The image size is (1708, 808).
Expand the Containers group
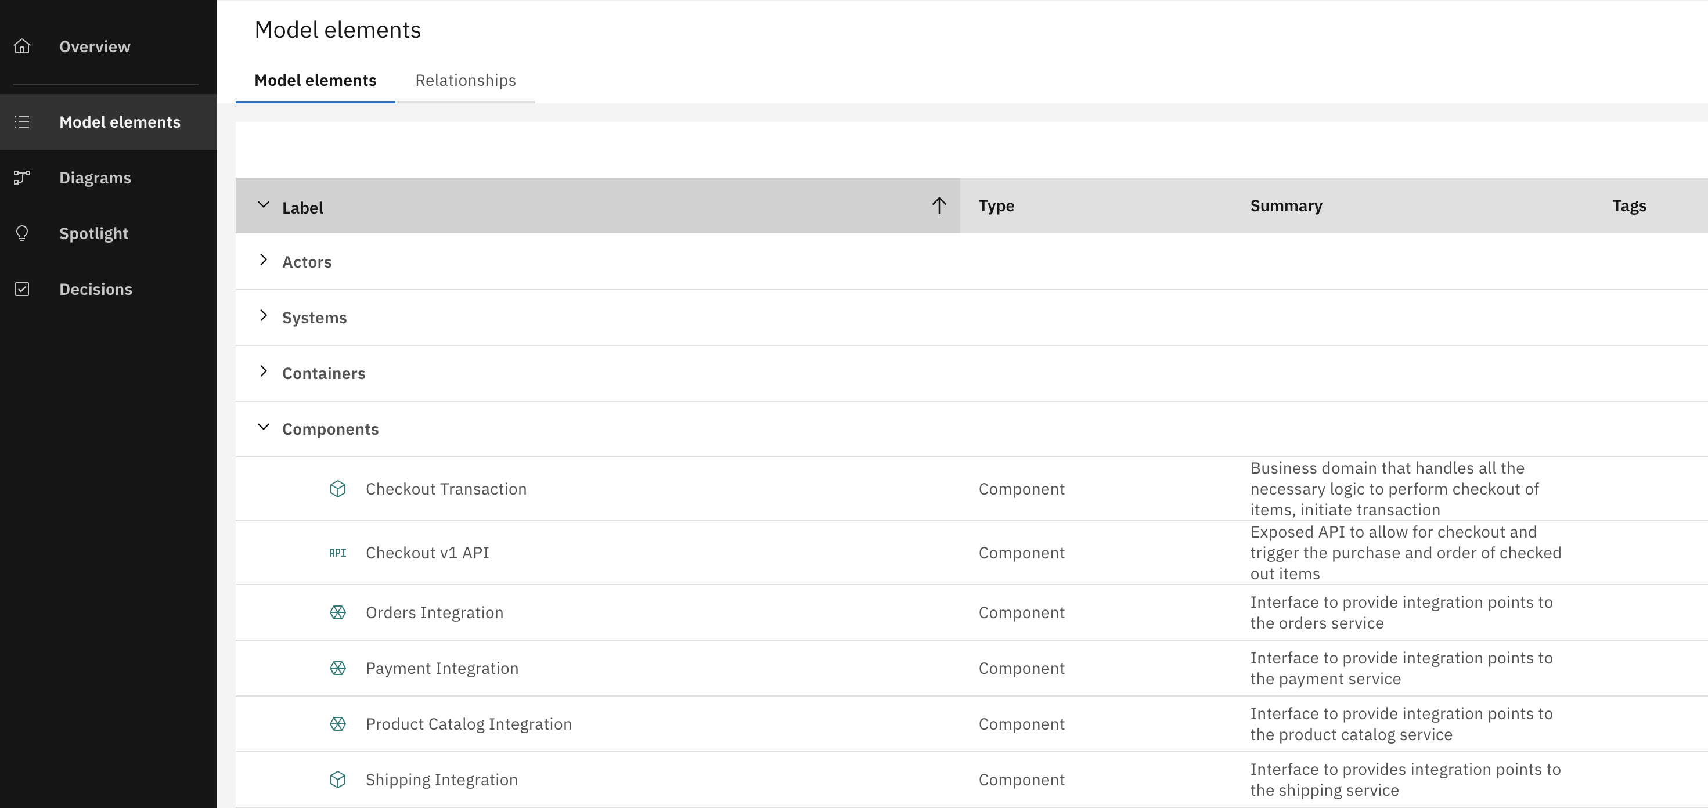pos(263,371)
